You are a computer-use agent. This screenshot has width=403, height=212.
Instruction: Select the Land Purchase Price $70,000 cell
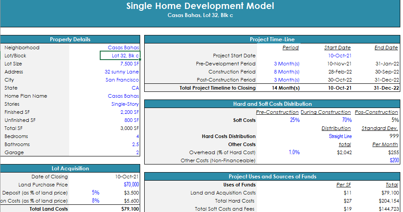click(131, 184)
